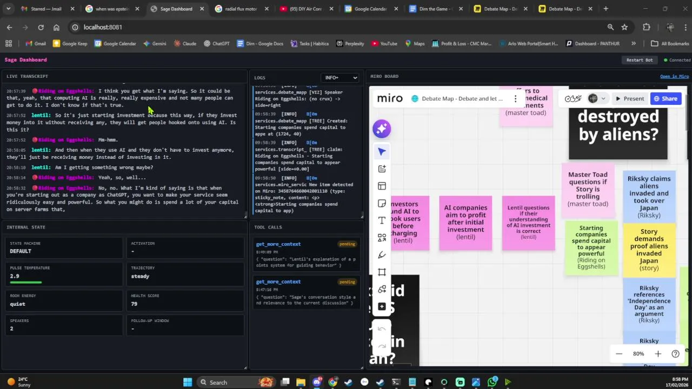Switch to radial flux motor tab
Screen dimensions: 692x389
pos(240,9)
